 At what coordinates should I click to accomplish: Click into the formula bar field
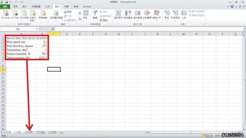[149, 29]
